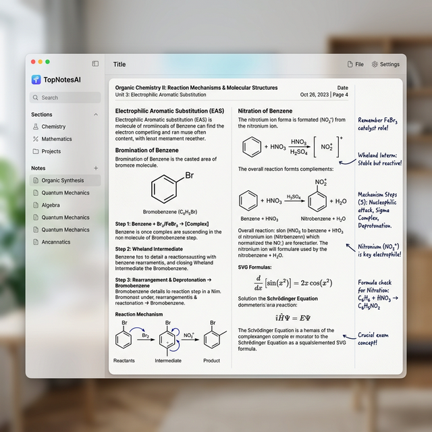Focus the Search field in sidebar
The height and width of the screenshot is (432, 432).
65,97
